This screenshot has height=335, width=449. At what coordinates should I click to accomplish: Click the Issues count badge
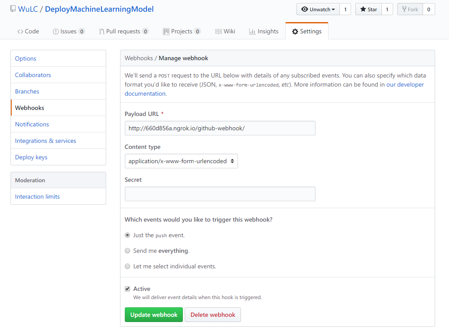coord(81,32)
